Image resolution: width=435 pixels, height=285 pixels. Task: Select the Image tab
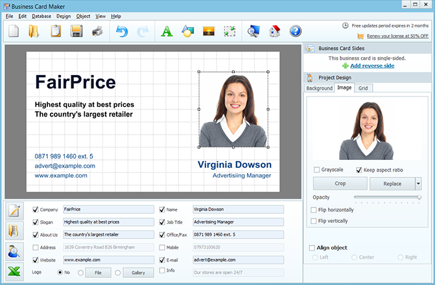(x=344, y=87)
